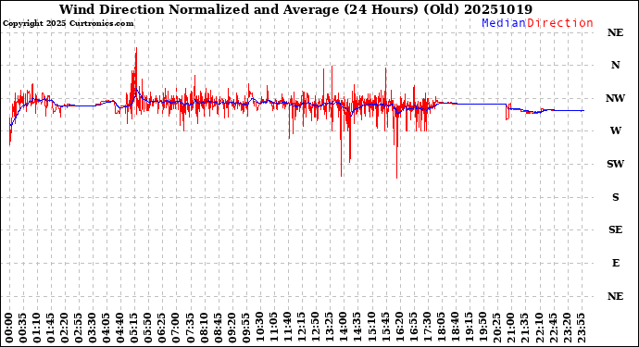Click the N direction axis label
The image size is (639, 347).
[x=615, y=65]
